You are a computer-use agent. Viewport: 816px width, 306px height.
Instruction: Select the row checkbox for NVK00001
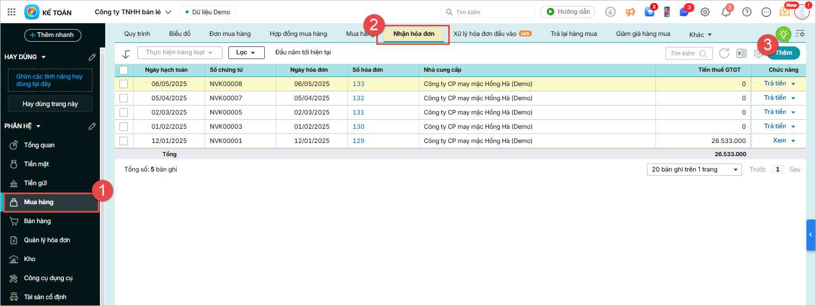[x=124, y=141]
